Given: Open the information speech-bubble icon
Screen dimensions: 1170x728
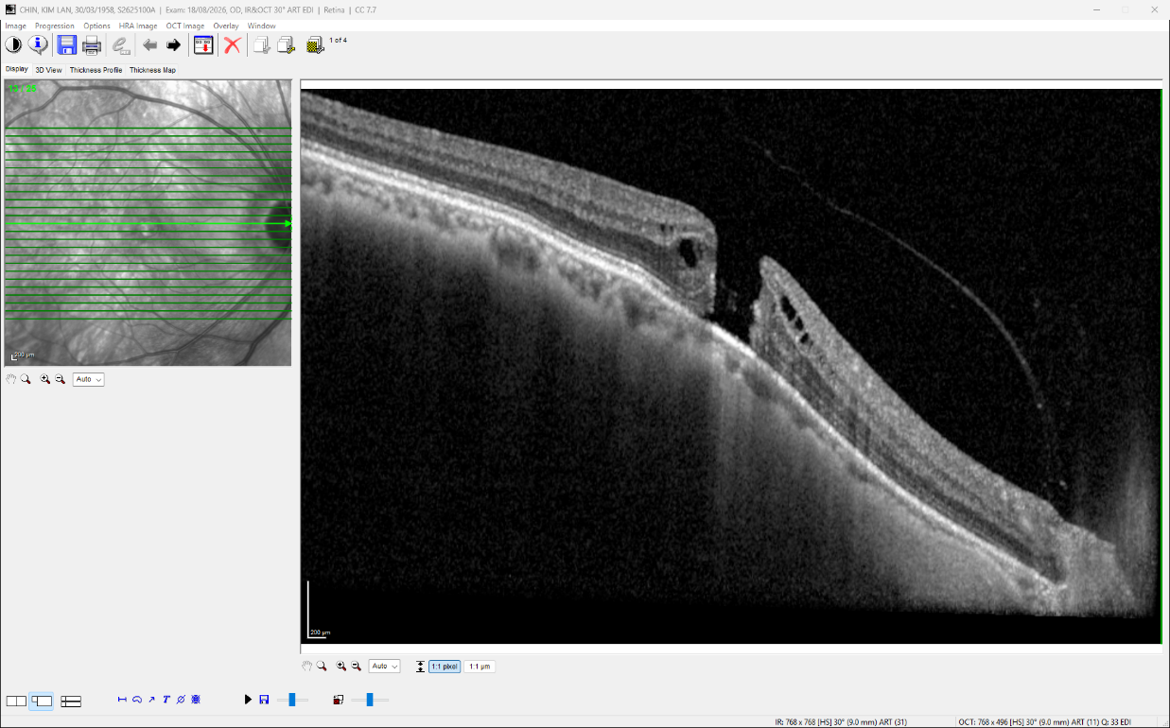Looking at the screenshot, I should pos(38,44).
